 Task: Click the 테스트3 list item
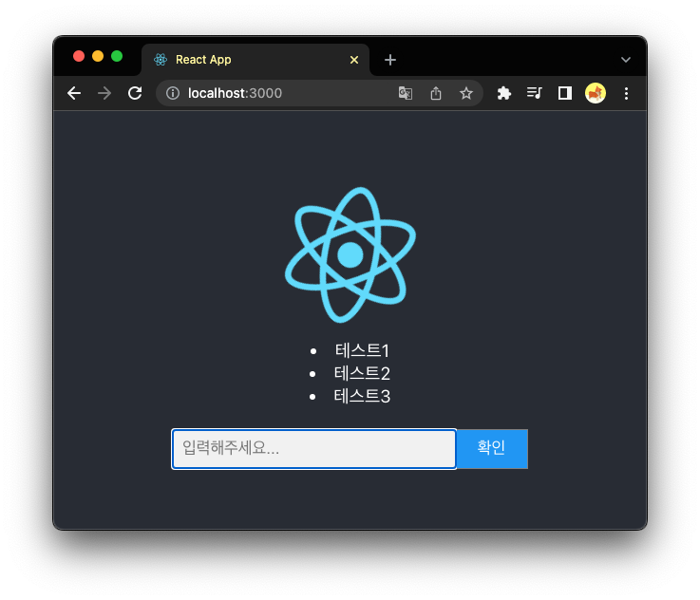(x=362, y=396)
